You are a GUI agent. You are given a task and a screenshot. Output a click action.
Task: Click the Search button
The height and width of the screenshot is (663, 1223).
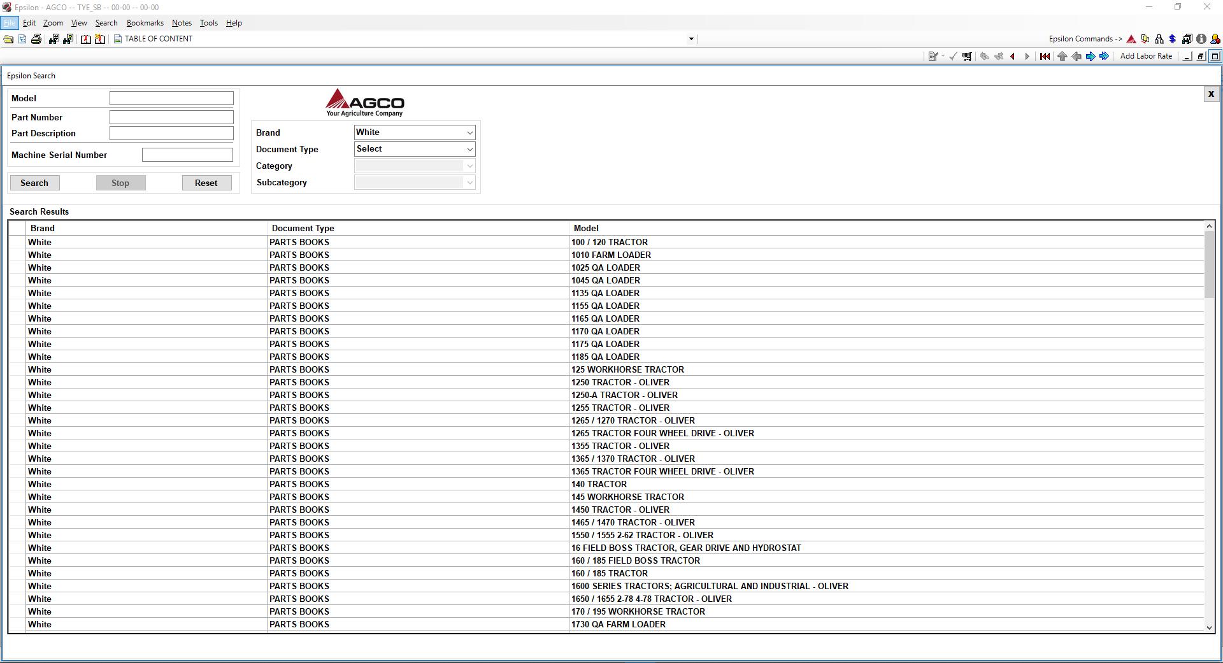point(34,183)
